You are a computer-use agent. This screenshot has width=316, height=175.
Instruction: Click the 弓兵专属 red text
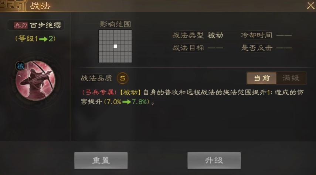click(x=99, y=92)
